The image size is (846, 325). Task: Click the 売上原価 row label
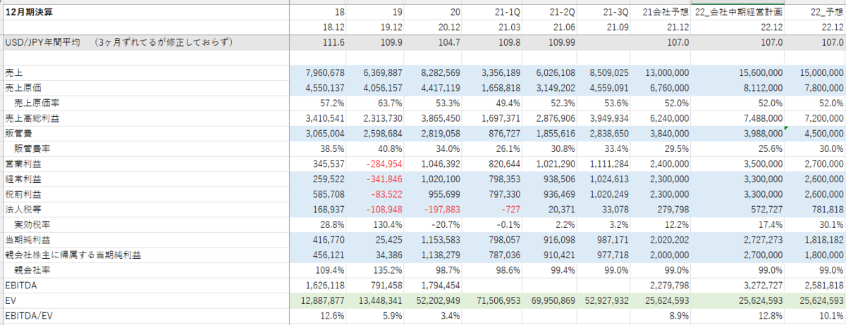[x=23, y=88]
